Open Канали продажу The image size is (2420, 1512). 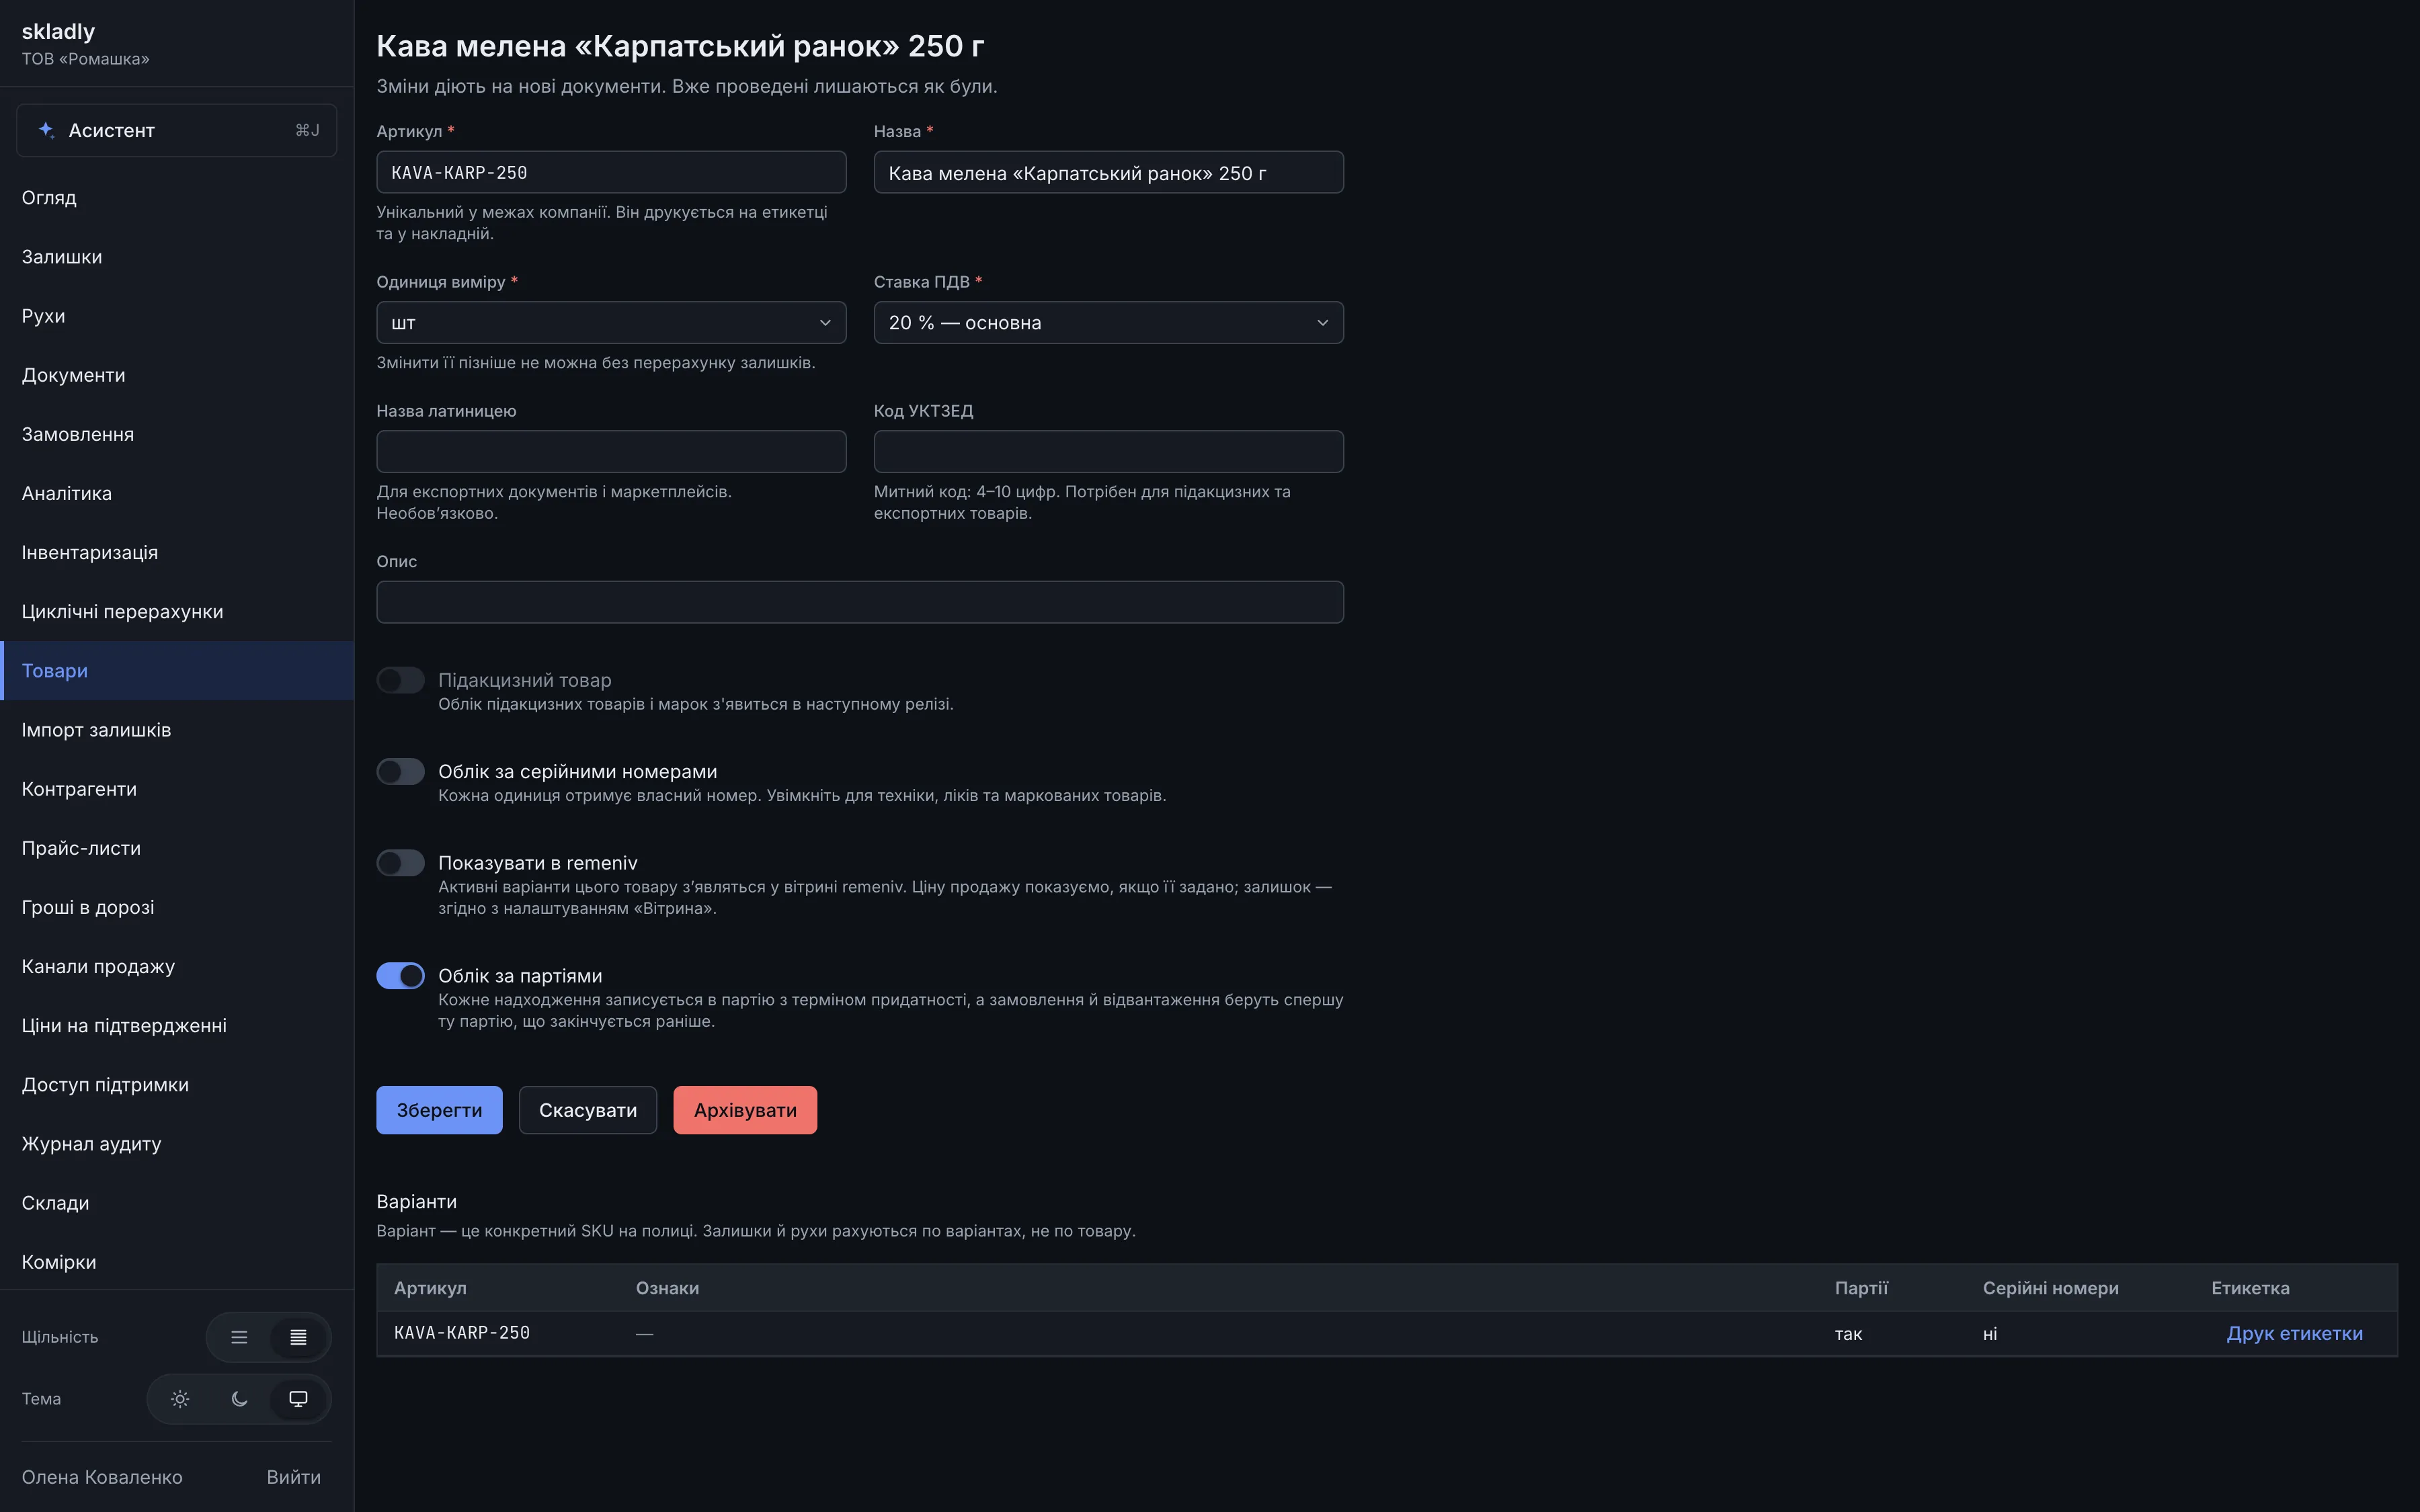[x=177, y=966]
